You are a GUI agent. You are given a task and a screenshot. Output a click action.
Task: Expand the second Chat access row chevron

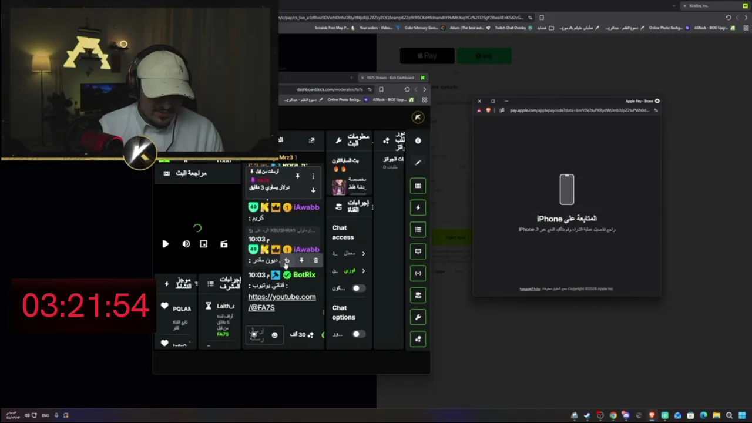363,271
